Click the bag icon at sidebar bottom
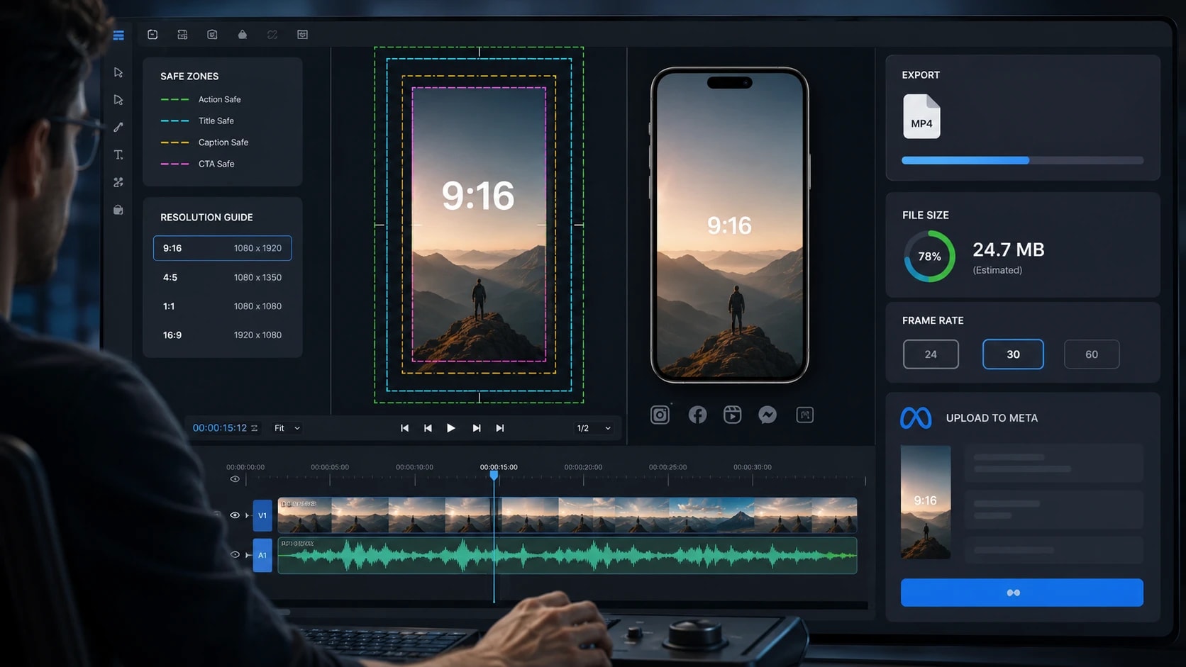The height and width of the screenshot is (667, 1186). pos(118,210)
